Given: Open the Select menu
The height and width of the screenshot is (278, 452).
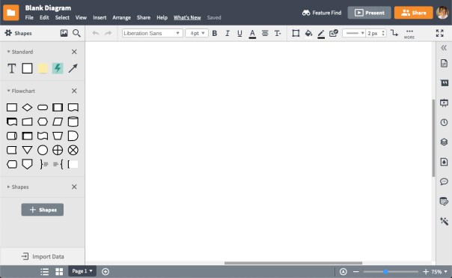Looking at the screenshot, I should (62, 18).
